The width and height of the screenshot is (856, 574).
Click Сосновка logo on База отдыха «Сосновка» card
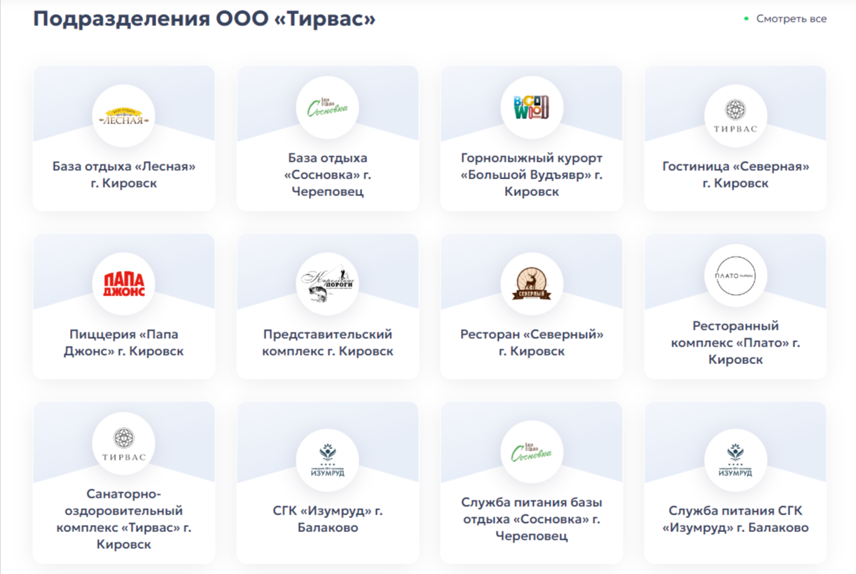pos(327,108)
